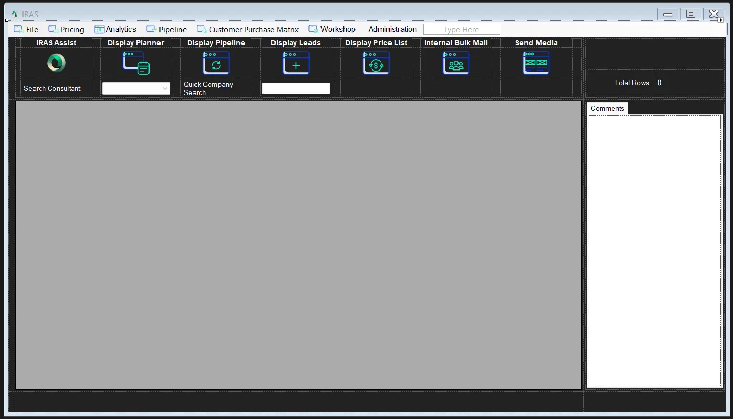This screenshot has width=733, height=419.
Task: Select the Comments tab
Action: coord(607,109)
